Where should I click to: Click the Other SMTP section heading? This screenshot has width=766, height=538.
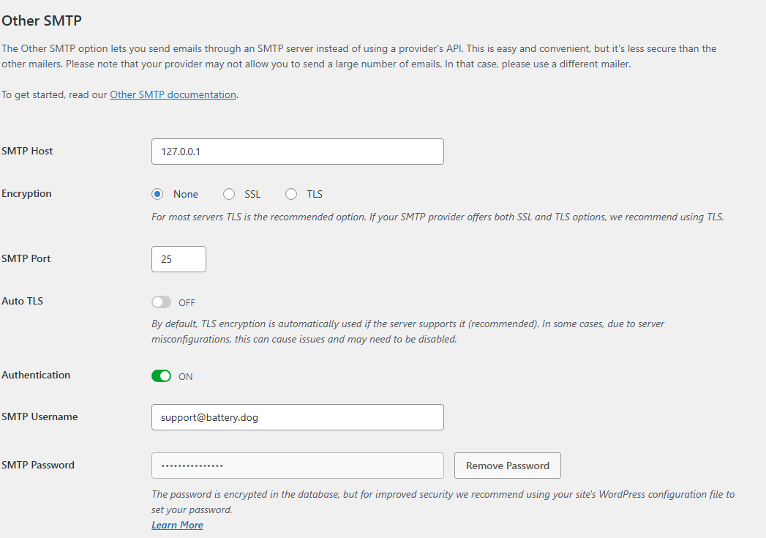point(41,20)
